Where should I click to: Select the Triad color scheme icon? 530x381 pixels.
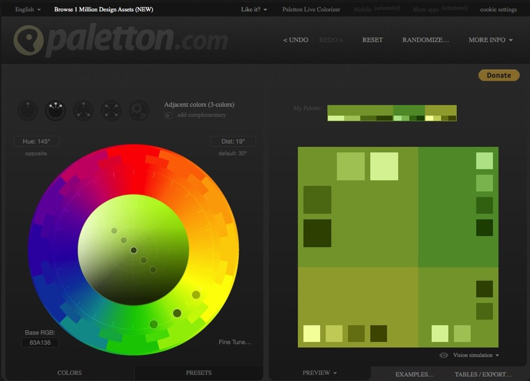83,111
